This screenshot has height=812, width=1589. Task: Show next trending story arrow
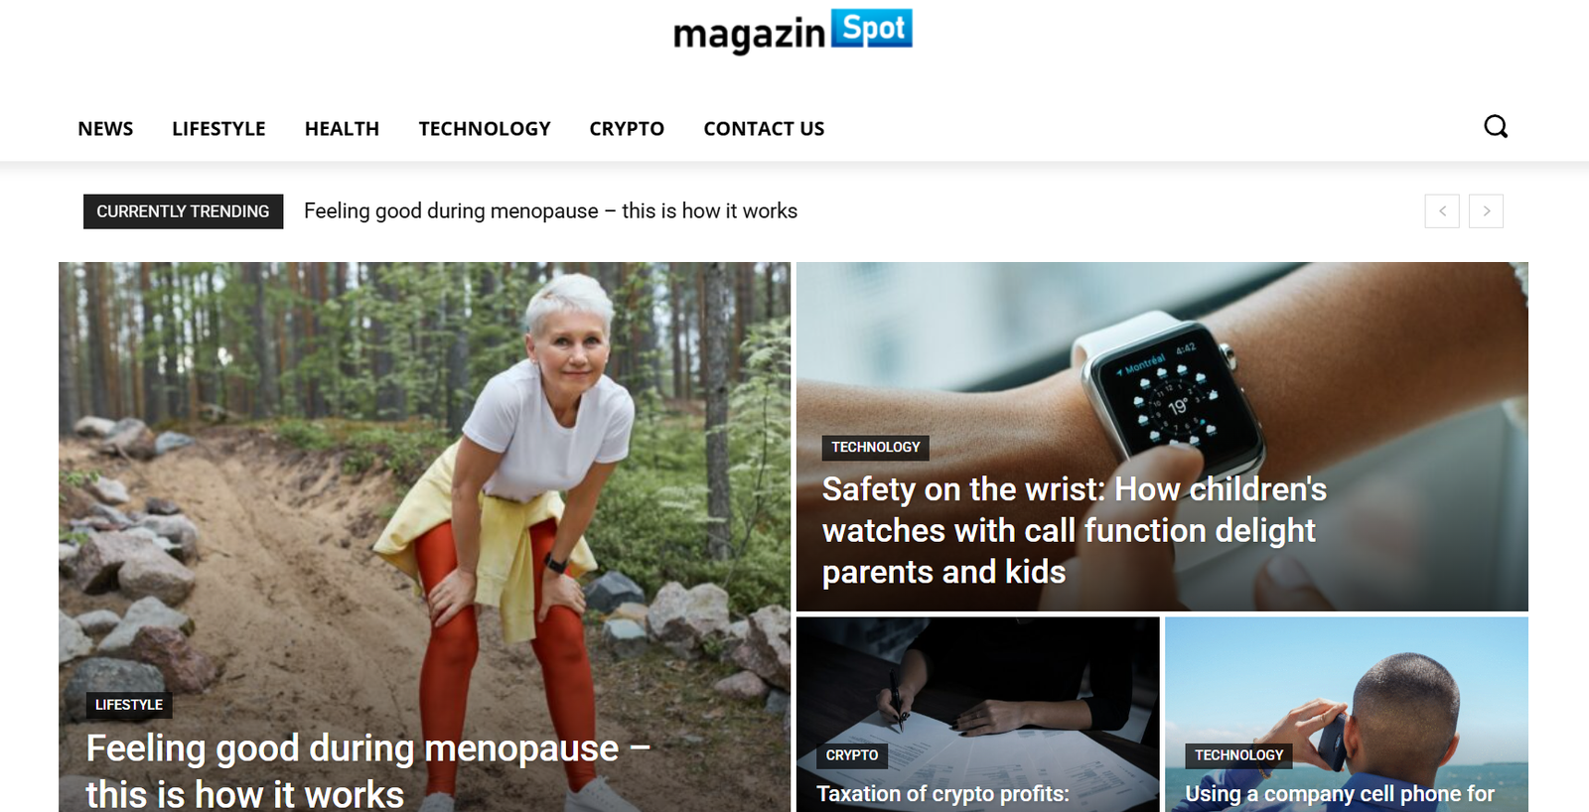click(x=1486, y=211)
